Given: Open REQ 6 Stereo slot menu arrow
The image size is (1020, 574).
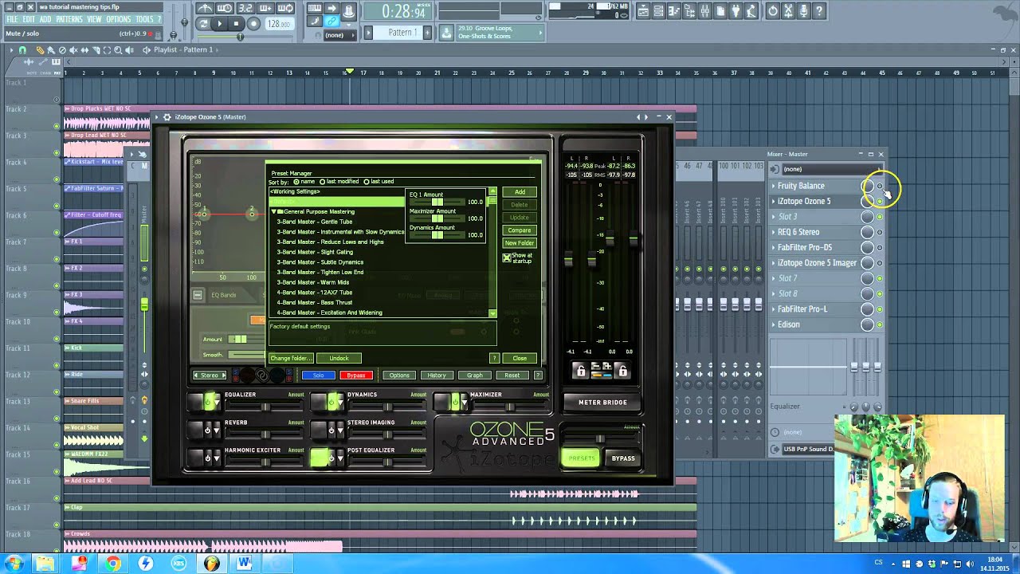Looking at the screenshot, I should click(773, 232).
